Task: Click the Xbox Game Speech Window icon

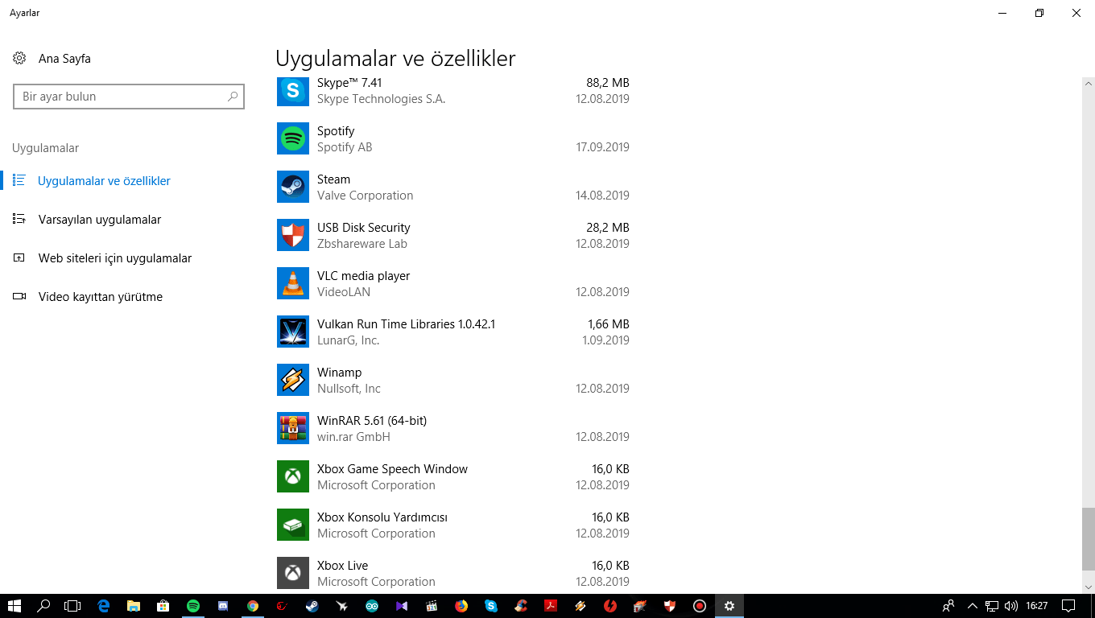Action: (x=293, y=476)
